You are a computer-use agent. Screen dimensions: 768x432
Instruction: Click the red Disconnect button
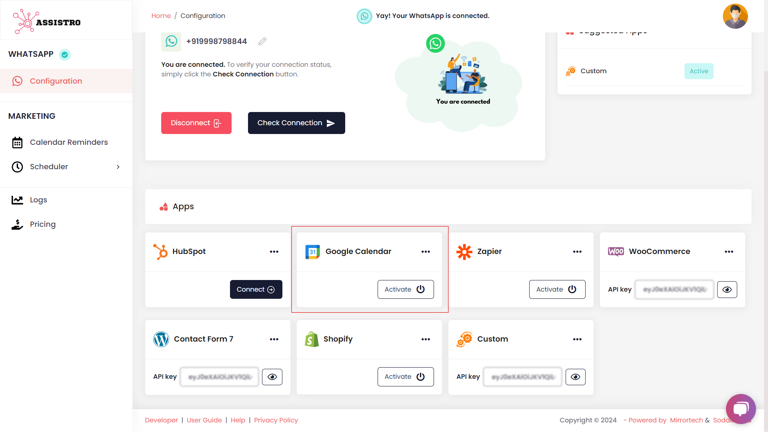[196, 123]
